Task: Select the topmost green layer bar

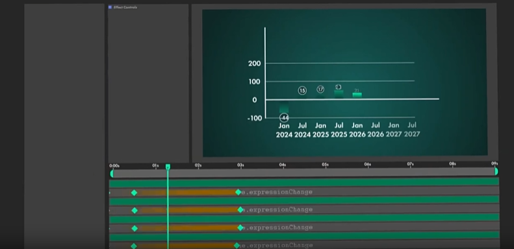Action: (304, 182)
